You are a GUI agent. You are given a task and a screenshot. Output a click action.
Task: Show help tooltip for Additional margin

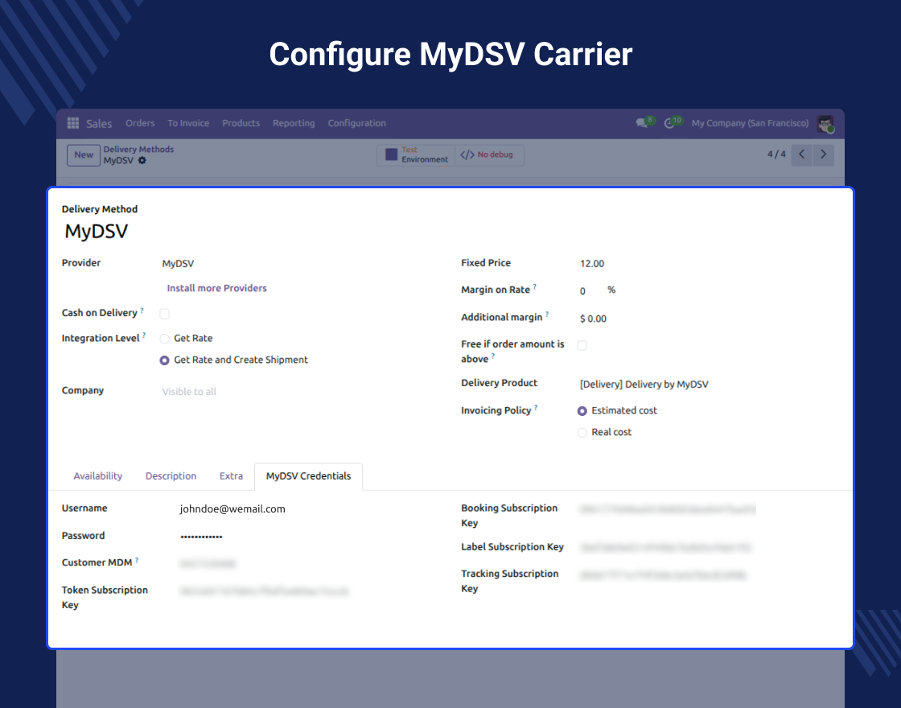pos(547,315)
